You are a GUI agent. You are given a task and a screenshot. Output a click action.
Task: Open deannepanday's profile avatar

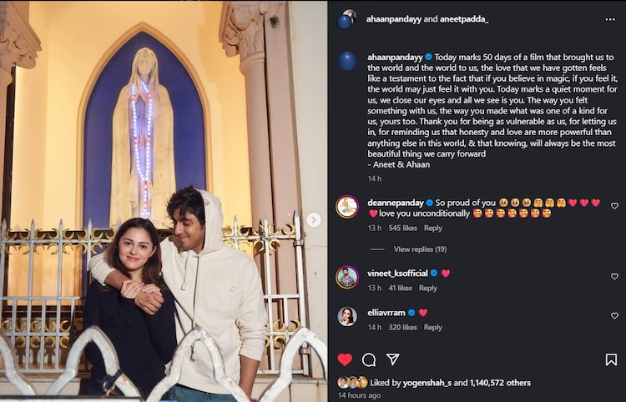(x=347, y=207)
